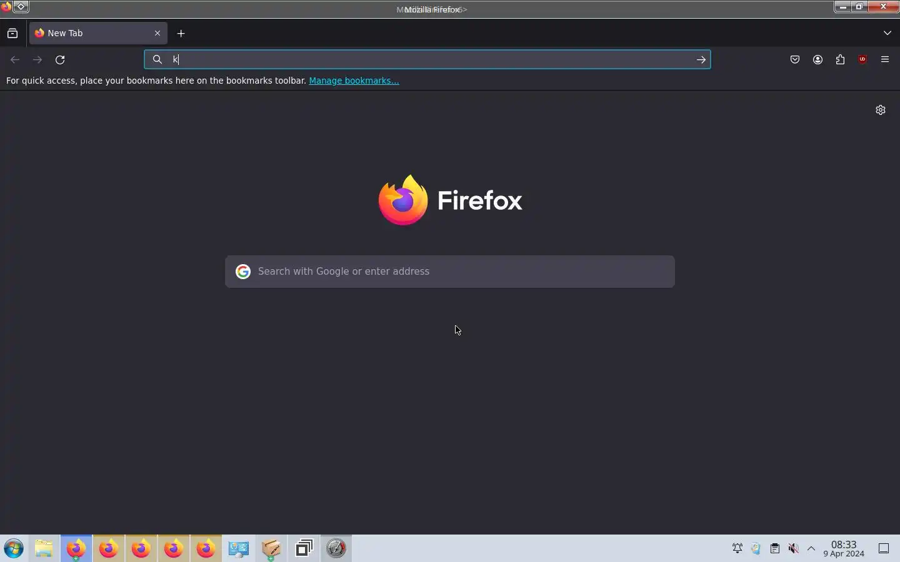
Task: Open the hamburger application menu
Action: tap(886, 60)
